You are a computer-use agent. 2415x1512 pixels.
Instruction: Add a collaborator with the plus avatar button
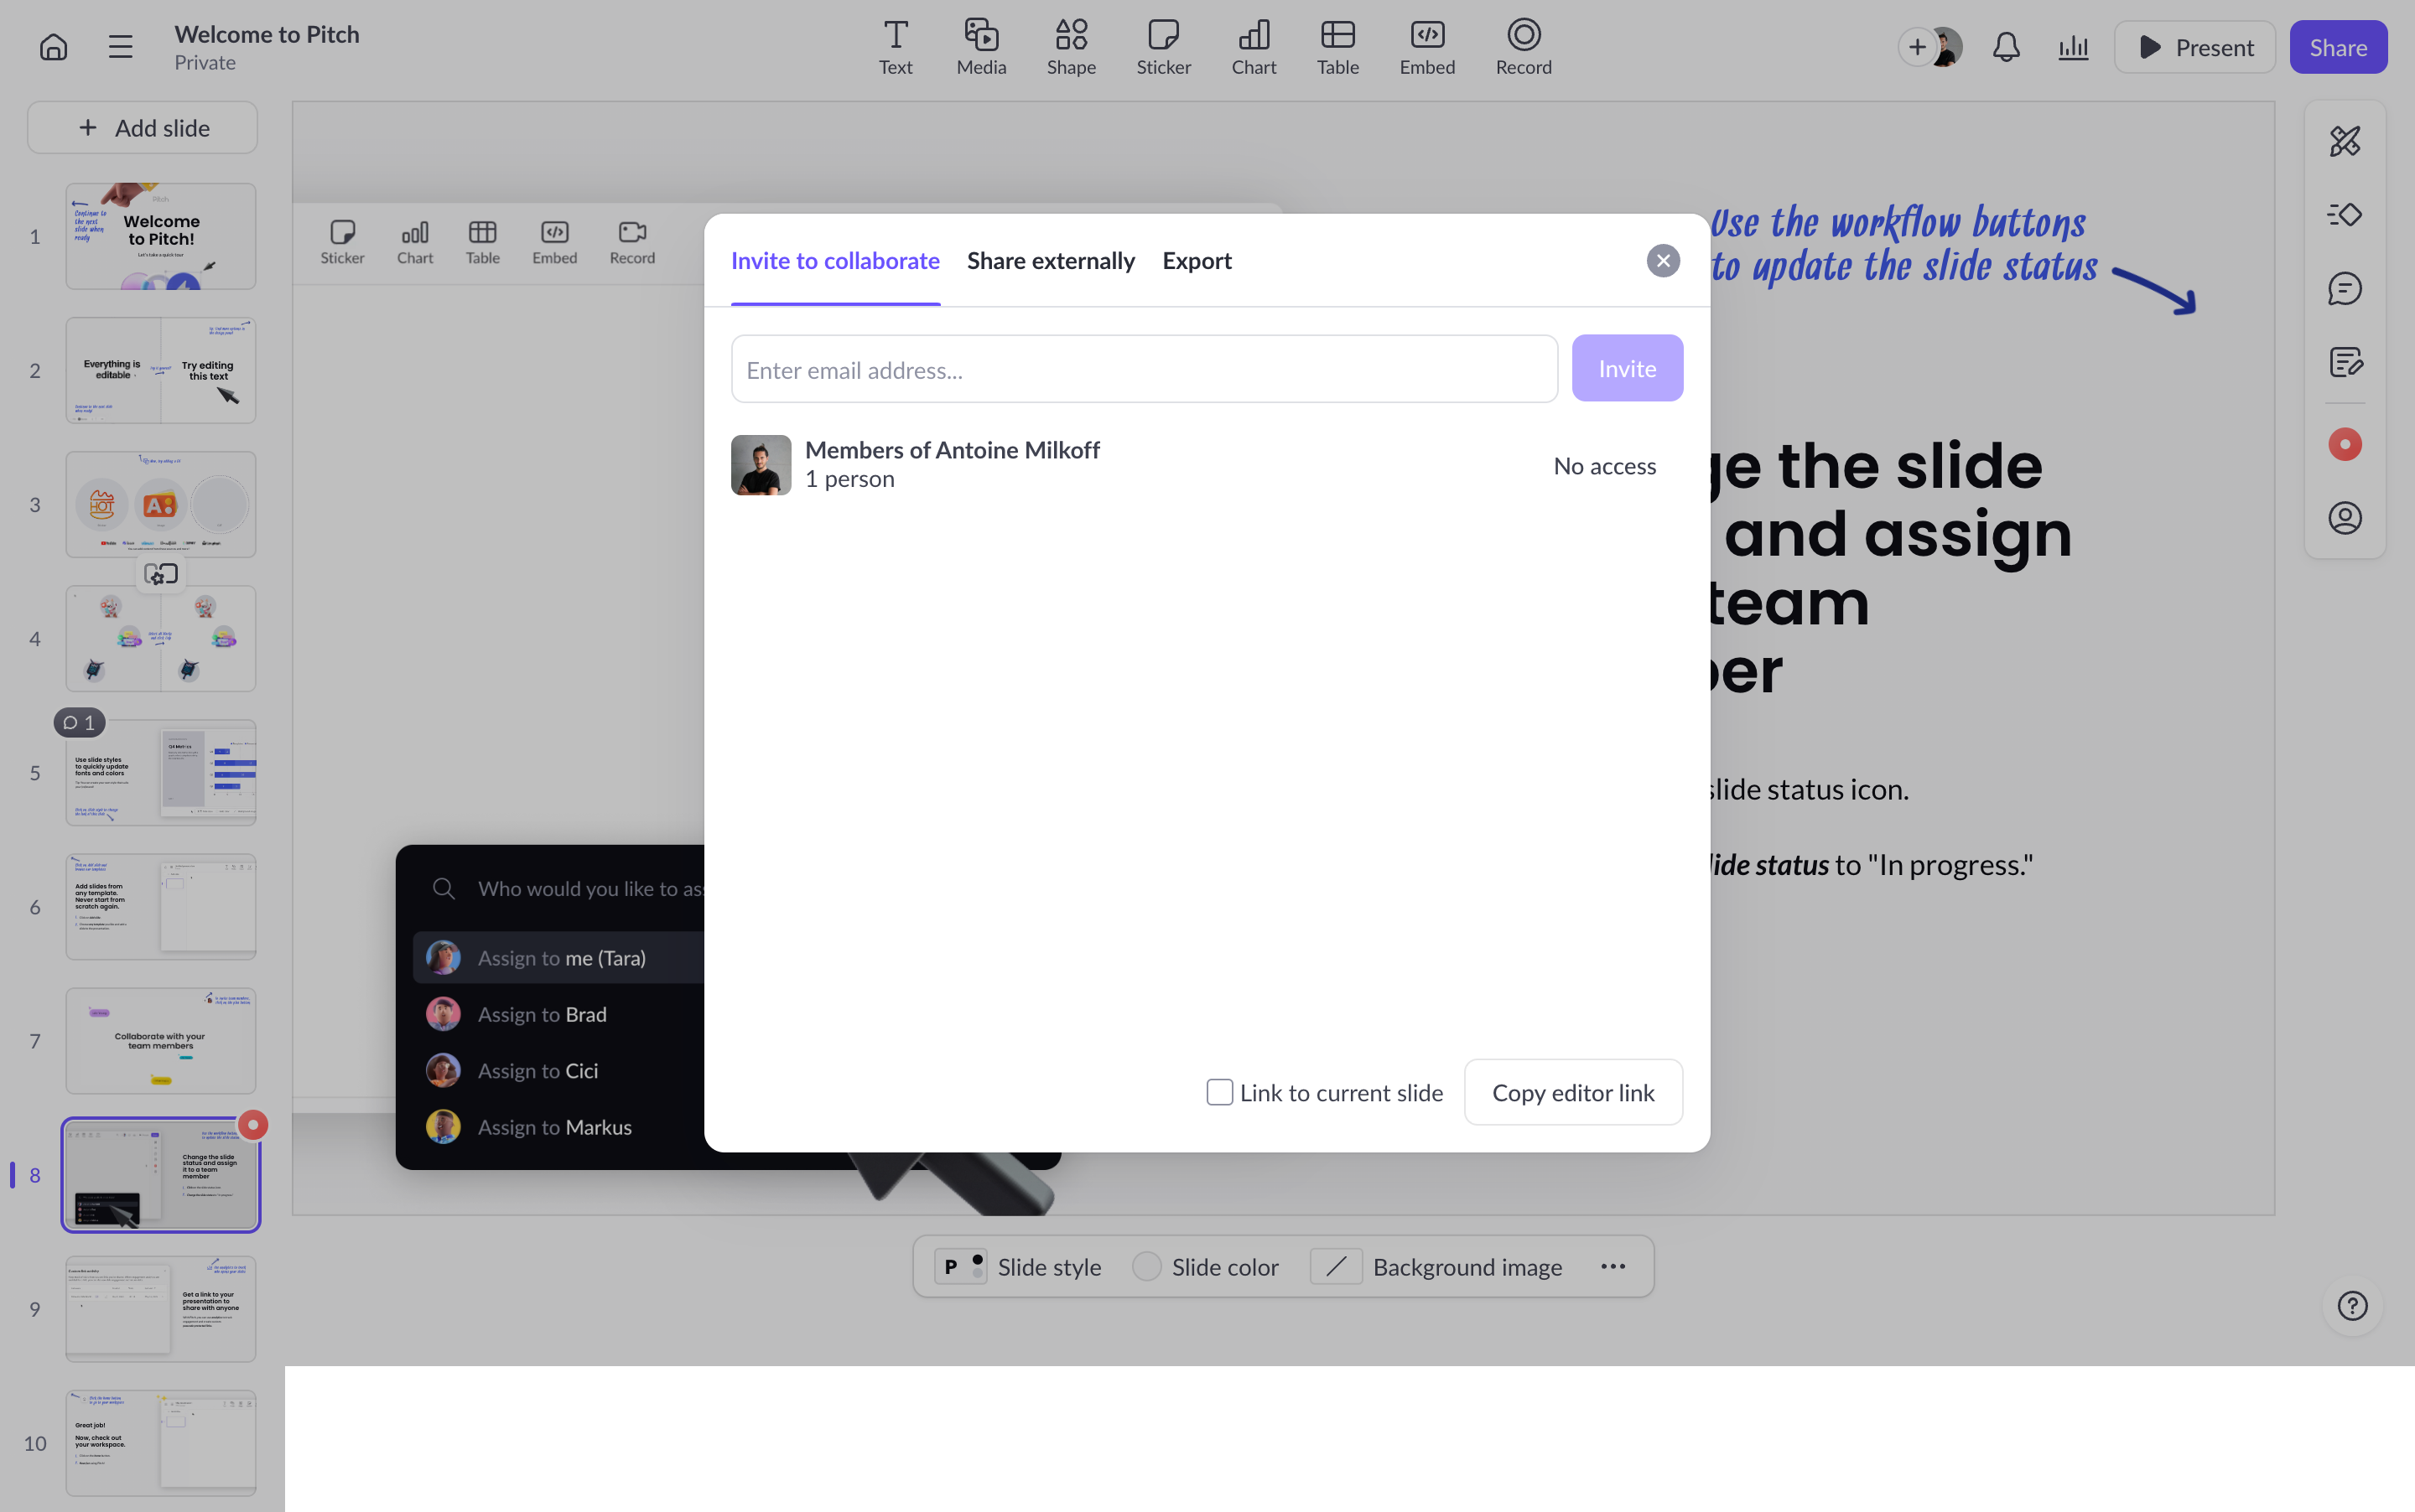tap(1916, 47)
